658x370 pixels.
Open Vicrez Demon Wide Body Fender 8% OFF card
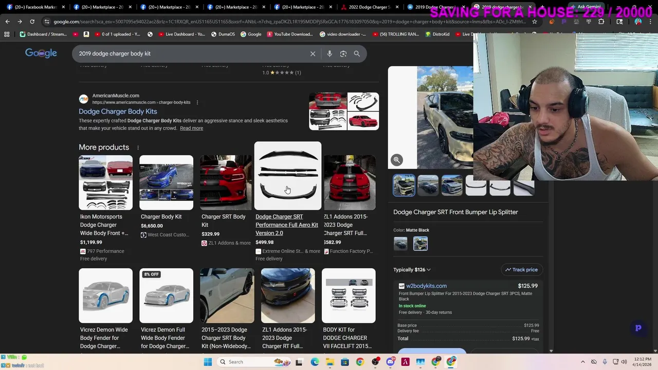click(166, 309)
